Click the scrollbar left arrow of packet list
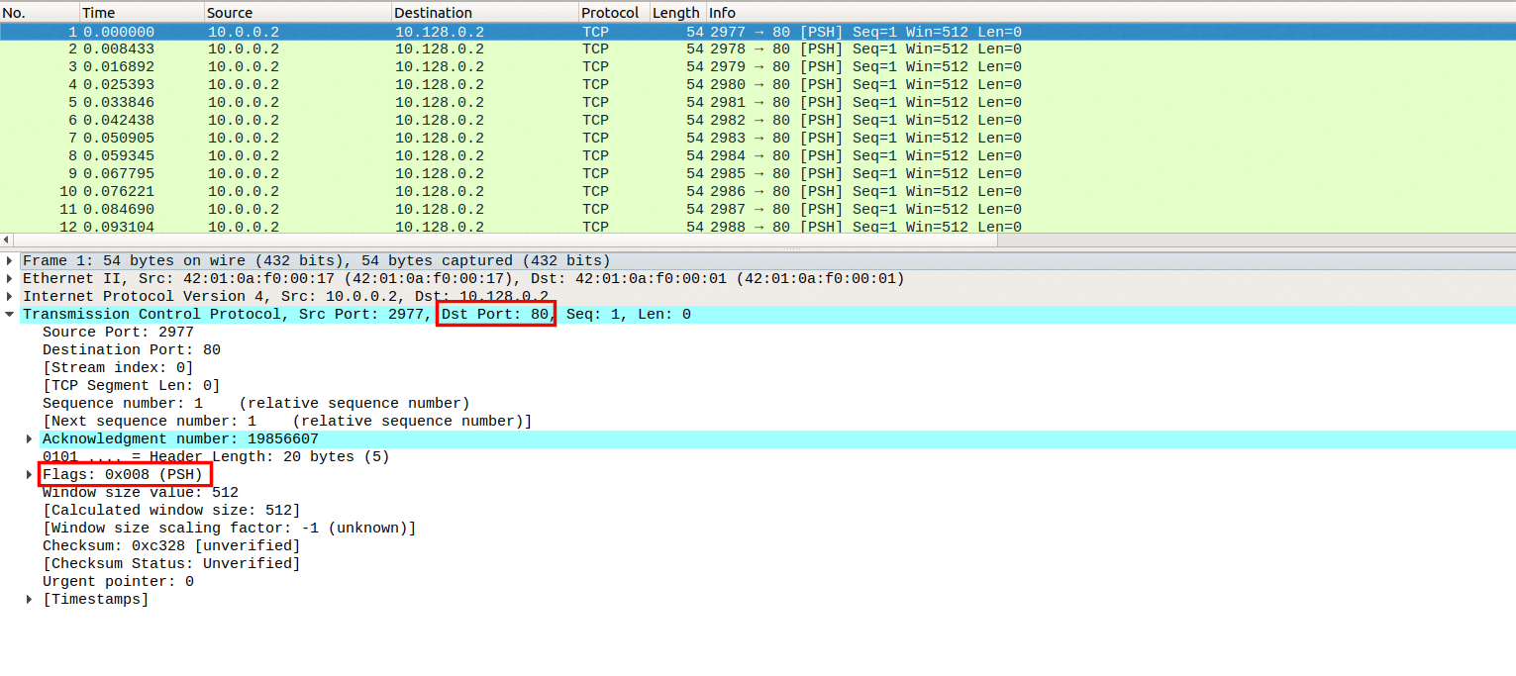 click(x=6, y=240)
